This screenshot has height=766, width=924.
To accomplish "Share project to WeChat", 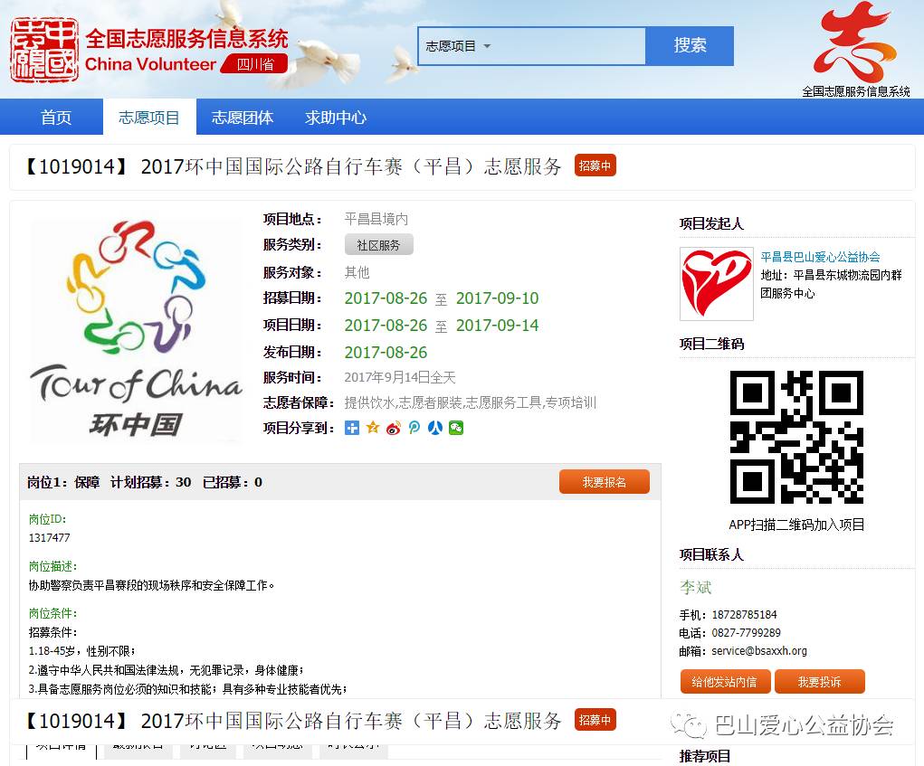I will click(x=456, y=428).
